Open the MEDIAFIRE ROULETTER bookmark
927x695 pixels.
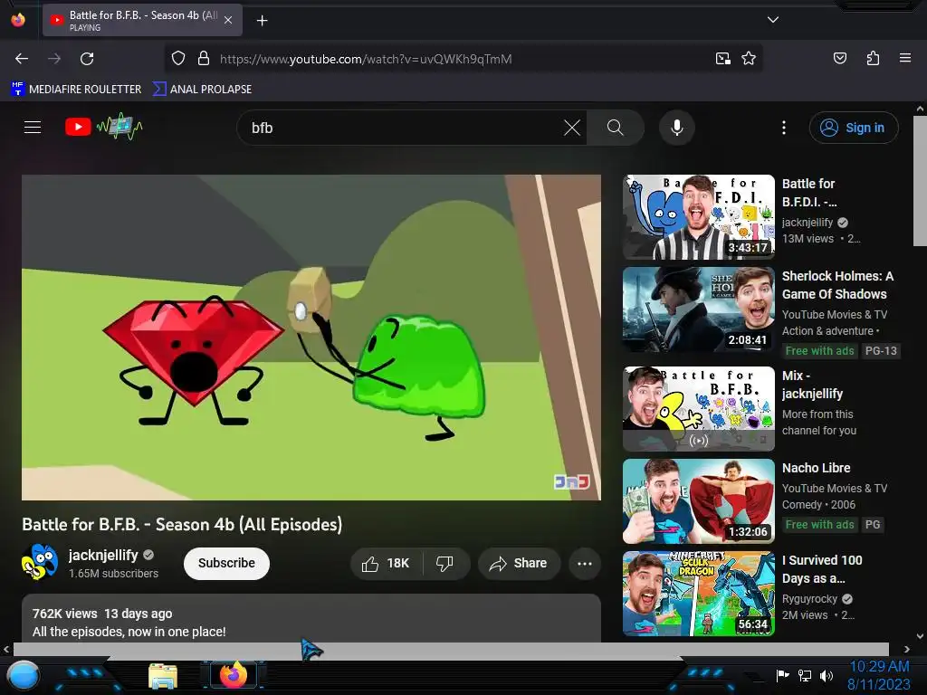(76, 90)
